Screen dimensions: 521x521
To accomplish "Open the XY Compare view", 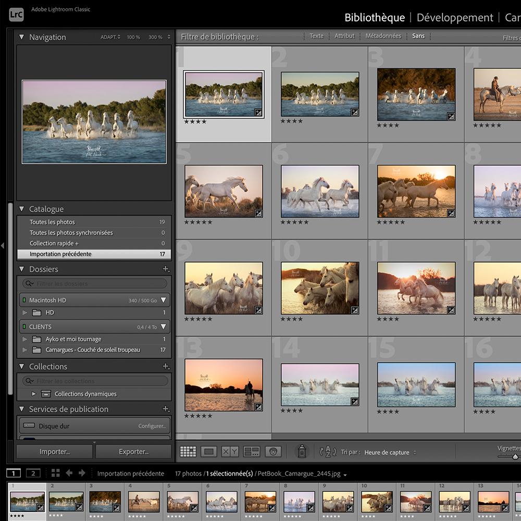I will (x=230, y=452).
